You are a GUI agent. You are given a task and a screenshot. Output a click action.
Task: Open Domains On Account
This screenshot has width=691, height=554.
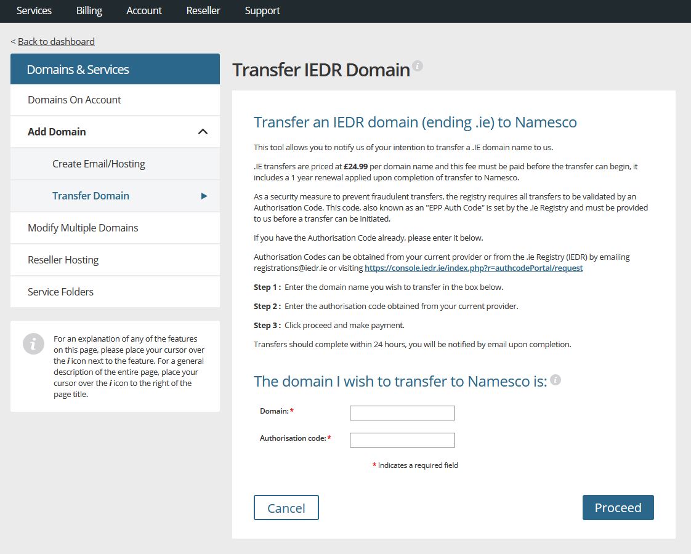tap(115, 100)
